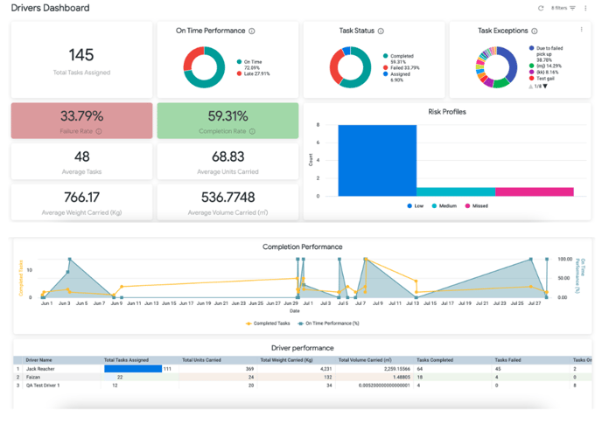Go to next page of Task Exceptions legend

click(545, 87)
